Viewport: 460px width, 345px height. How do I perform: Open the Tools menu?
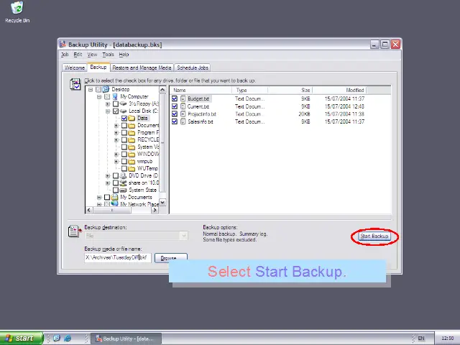pyautogui.click(x=108, y=55)
